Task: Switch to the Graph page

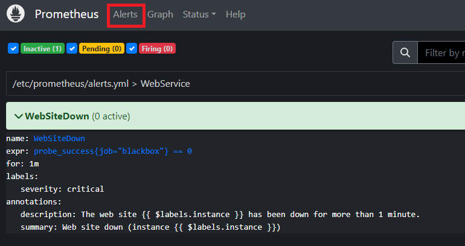Action: tap(160, 14)
